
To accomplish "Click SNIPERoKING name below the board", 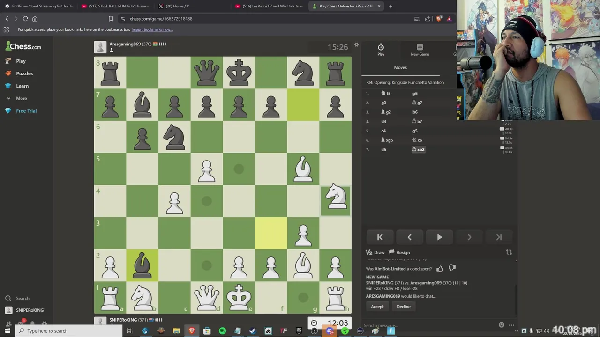I will [x=123, y=320].
